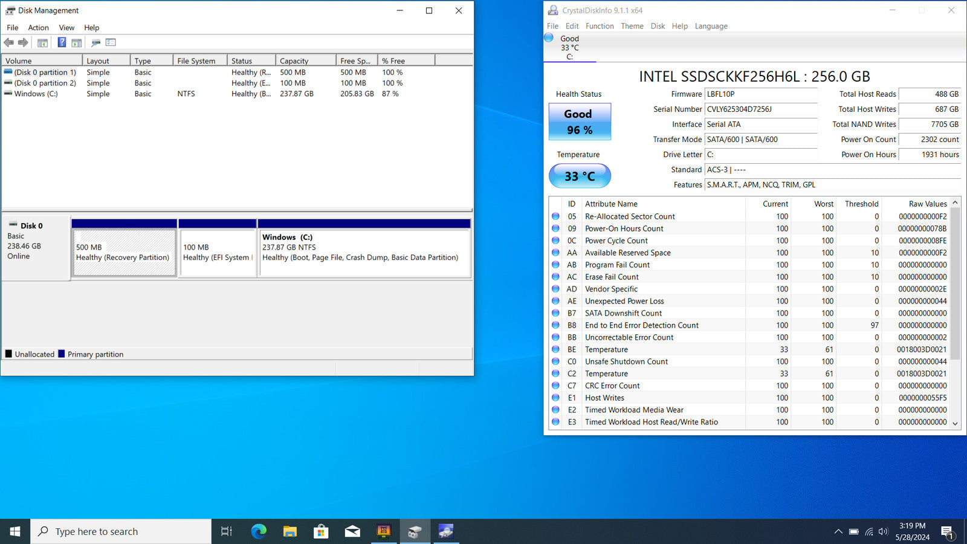This screenshot has width=967, height=544.
Task: Open the Function menu in CrystalDiskInfo
Action: 600,26
